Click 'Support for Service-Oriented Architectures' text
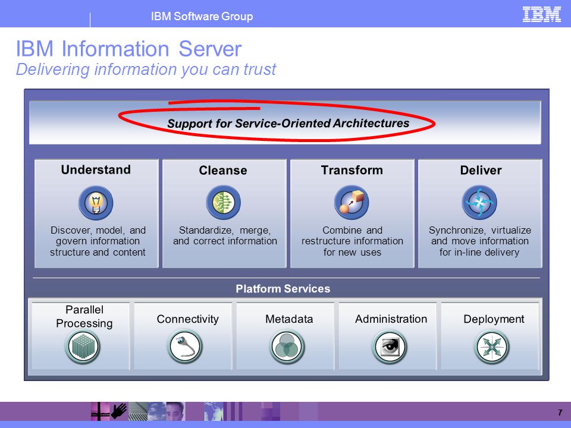The image size is (571, 428). [x=288, y=124]
